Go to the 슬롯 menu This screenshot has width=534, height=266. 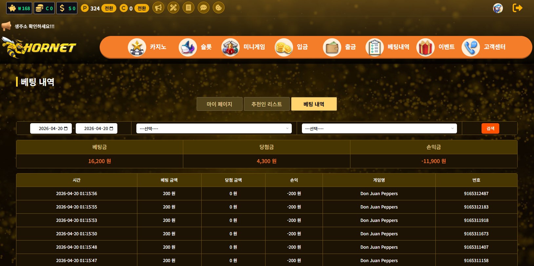coord(195,47)
